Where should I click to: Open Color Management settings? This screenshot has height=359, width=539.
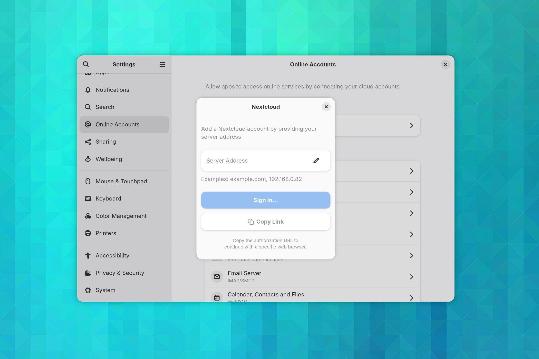click(x=124, y=216)
